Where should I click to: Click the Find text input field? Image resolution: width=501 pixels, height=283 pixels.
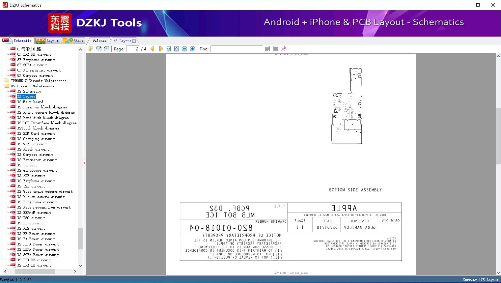(237, 49)
